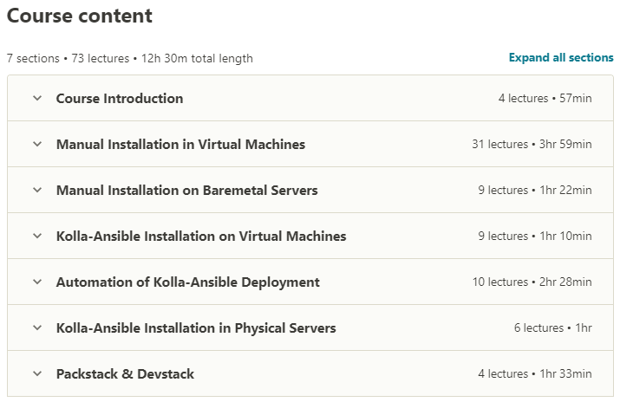Click the "6 lectures • 1hr" duration text
Screen dimensions: 620x402
click(x=552, y=328)
